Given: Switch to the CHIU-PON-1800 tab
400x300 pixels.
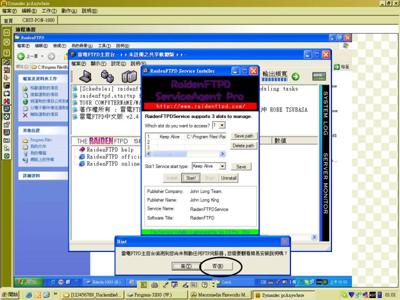Looking at the screenshot, I should [x=38, y=20].
